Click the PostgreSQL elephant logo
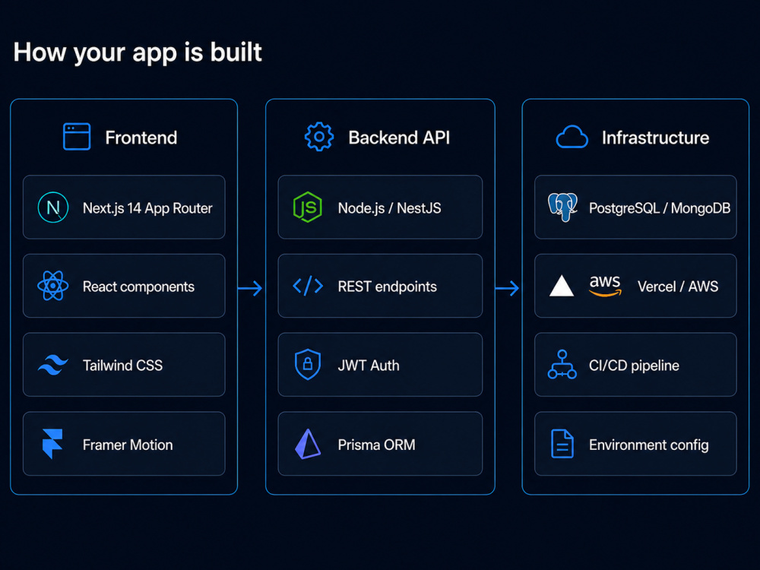This screenshot has width=760, height=570. (562, 207)
